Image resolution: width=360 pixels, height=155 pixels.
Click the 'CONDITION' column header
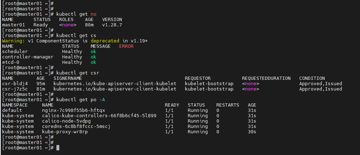tap(312, 78)
